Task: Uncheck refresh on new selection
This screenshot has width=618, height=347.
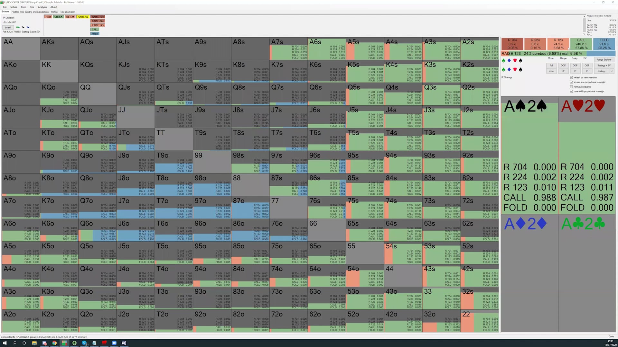Action: 571,77
